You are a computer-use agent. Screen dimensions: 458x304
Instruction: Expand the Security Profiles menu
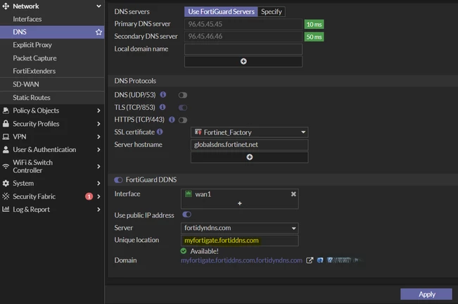[x=98, y=124]
